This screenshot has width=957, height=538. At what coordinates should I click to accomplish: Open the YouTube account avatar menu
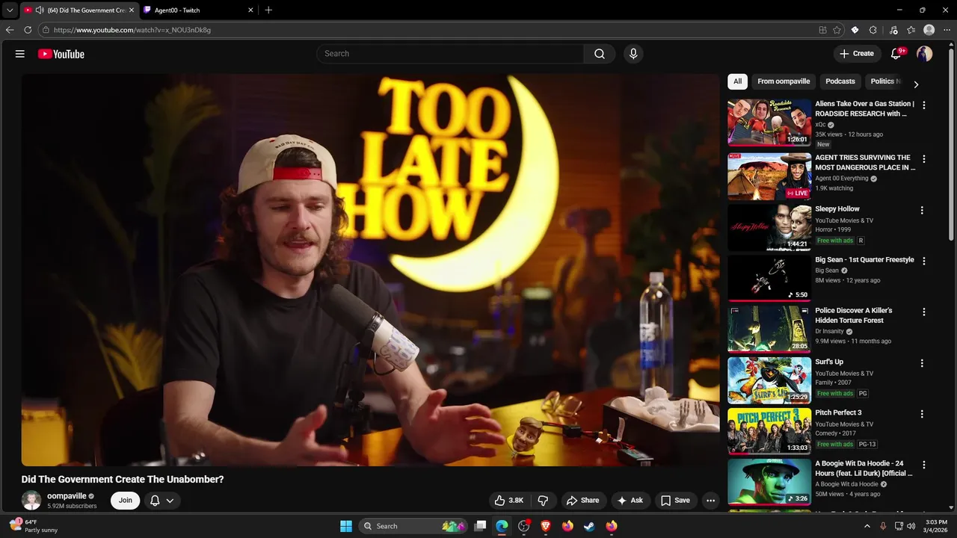tap(925, 54)
